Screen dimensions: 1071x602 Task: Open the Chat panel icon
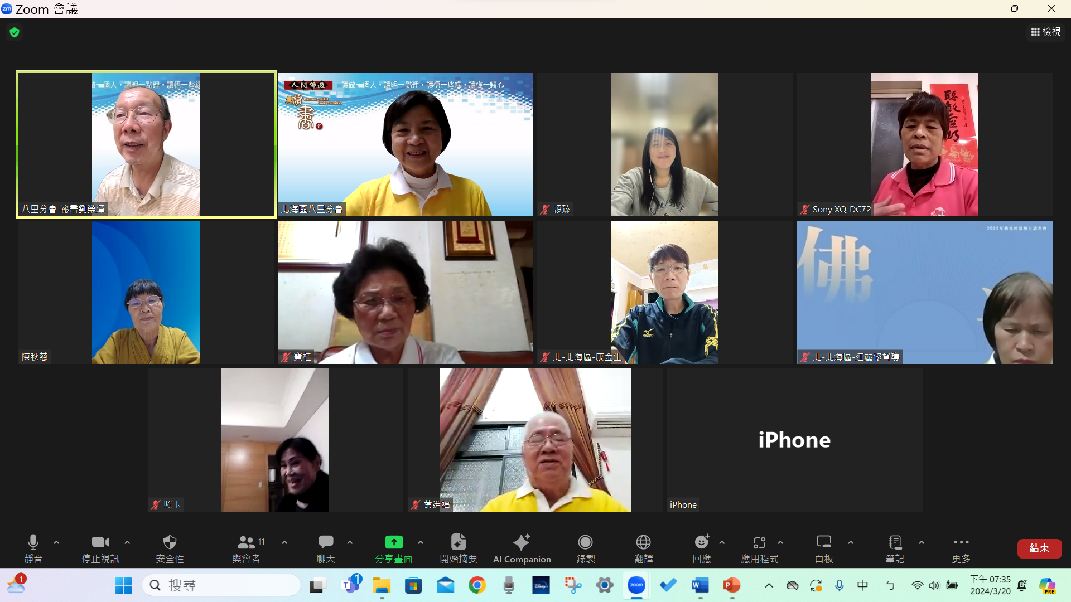(x=326, y=542)
